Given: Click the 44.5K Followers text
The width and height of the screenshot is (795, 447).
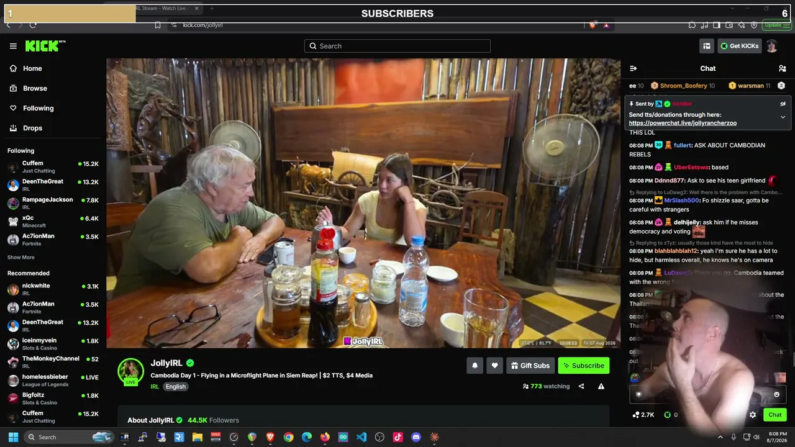Looking at the screenshot, I should pyautogui.click(x=213, y=420).
